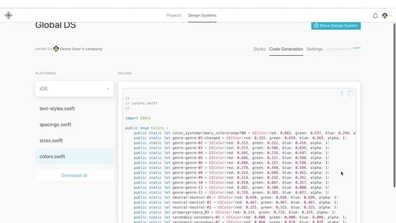The height and width of the screenshot is (223, 396).
Task: Click the Global DS title
Action: (56, 25)
